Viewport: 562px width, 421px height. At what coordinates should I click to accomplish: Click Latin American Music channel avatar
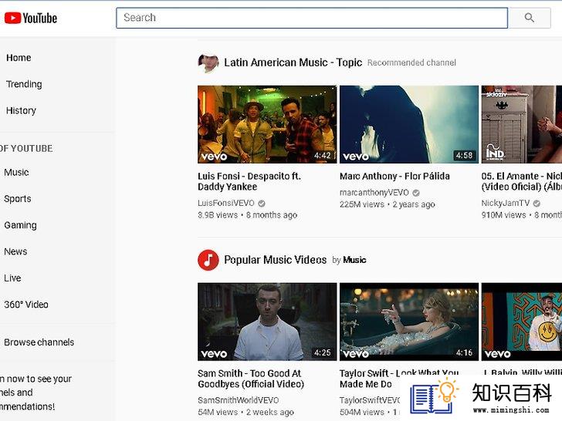click(208, 62)
